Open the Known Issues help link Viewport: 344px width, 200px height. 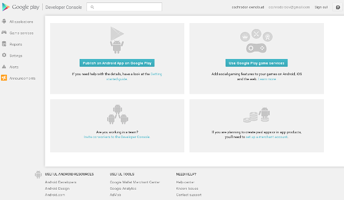[x=186, y=188]
